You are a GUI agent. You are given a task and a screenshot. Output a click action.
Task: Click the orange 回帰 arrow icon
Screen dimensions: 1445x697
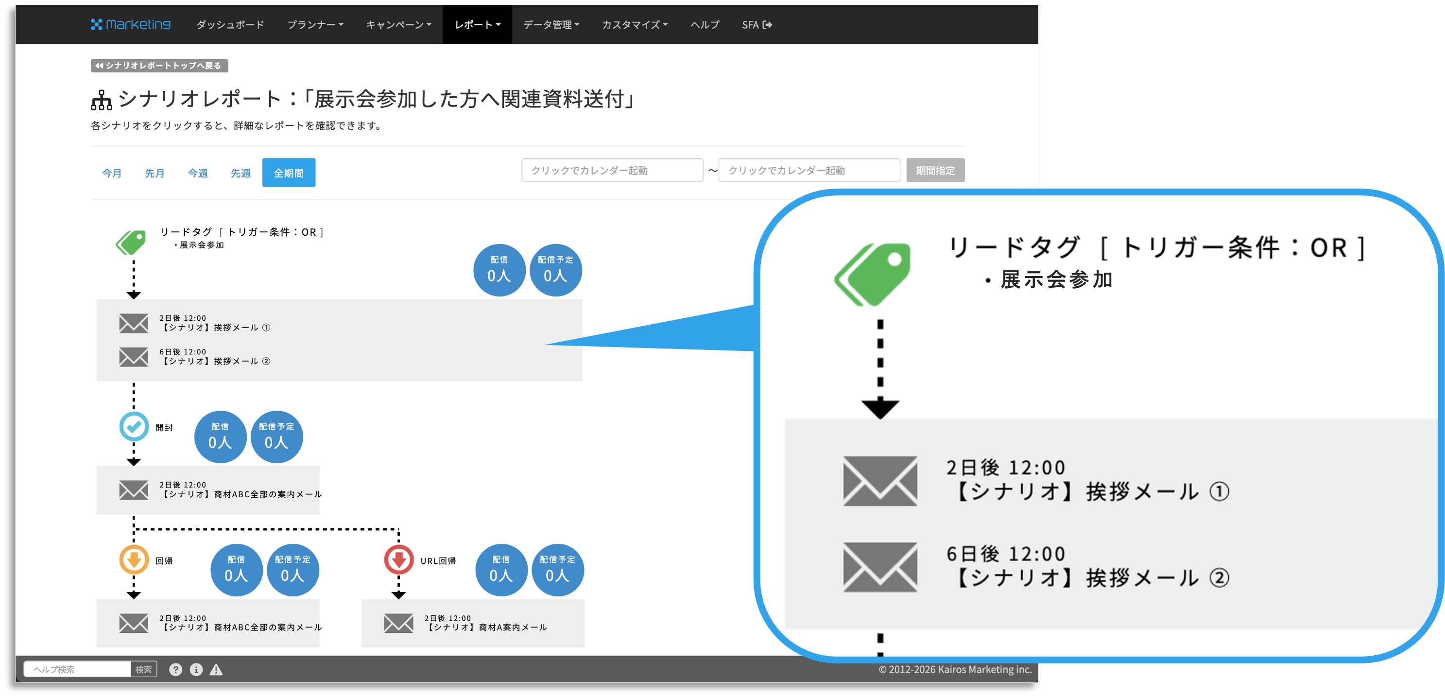tap(134, 559)
